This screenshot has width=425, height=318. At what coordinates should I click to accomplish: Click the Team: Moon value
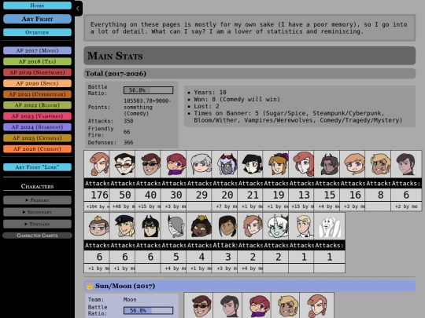[130, 300]
